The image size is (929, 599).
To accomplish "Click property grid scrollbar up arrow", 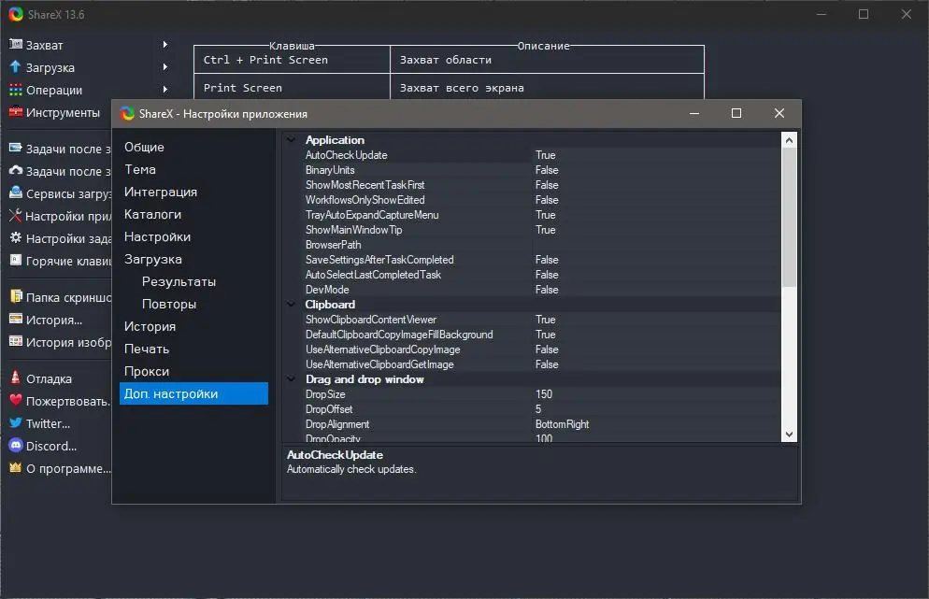I will point(789,140).
